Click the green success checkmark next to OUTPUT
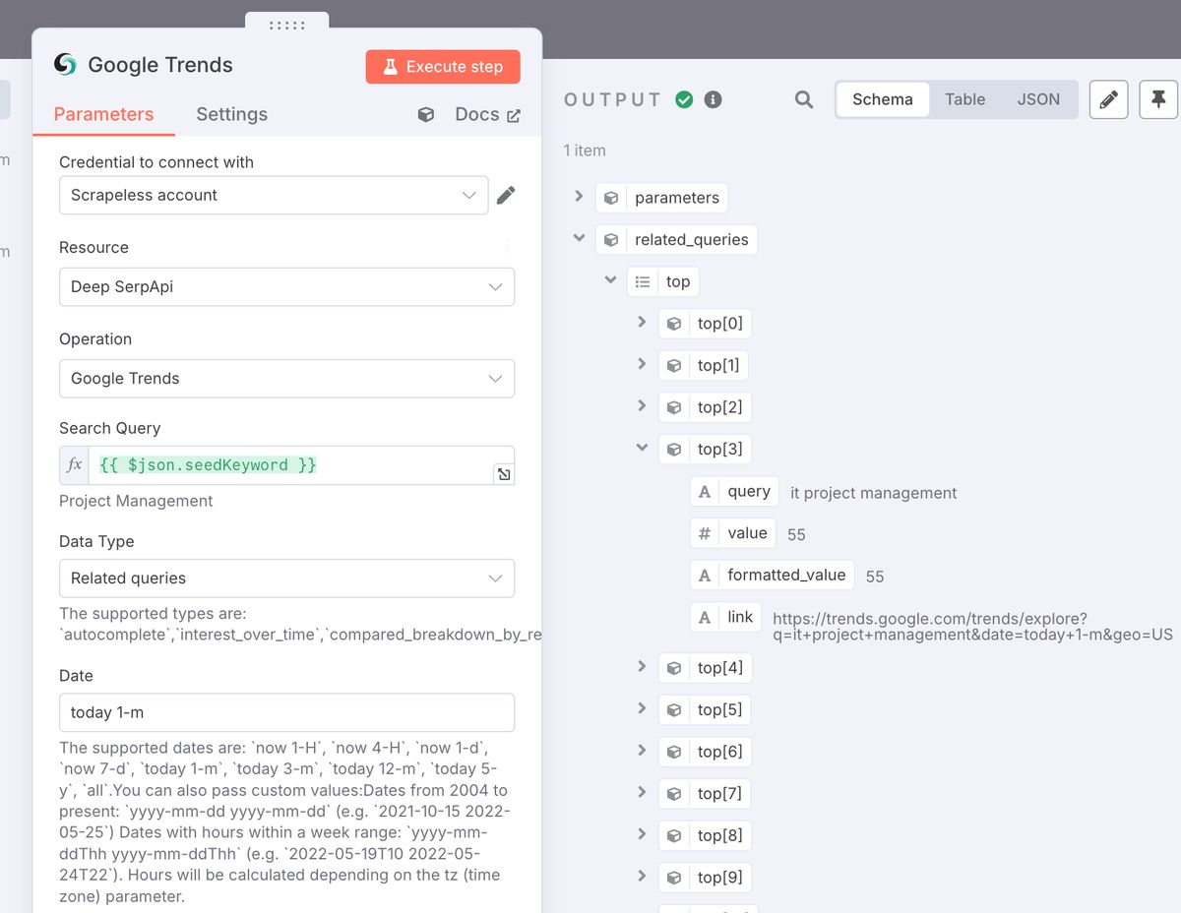This screenshot has width=1181, height=913. point(685,98)
